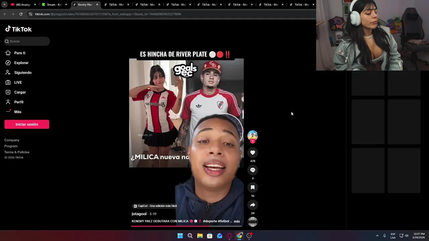
Task: Expand the Program footer section
Action: tap(11, 146)
